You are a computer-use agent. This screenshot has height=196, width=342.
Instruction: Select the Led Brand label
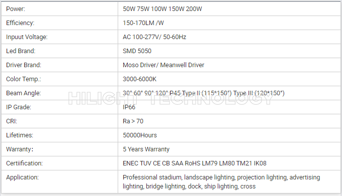[21, 51]
